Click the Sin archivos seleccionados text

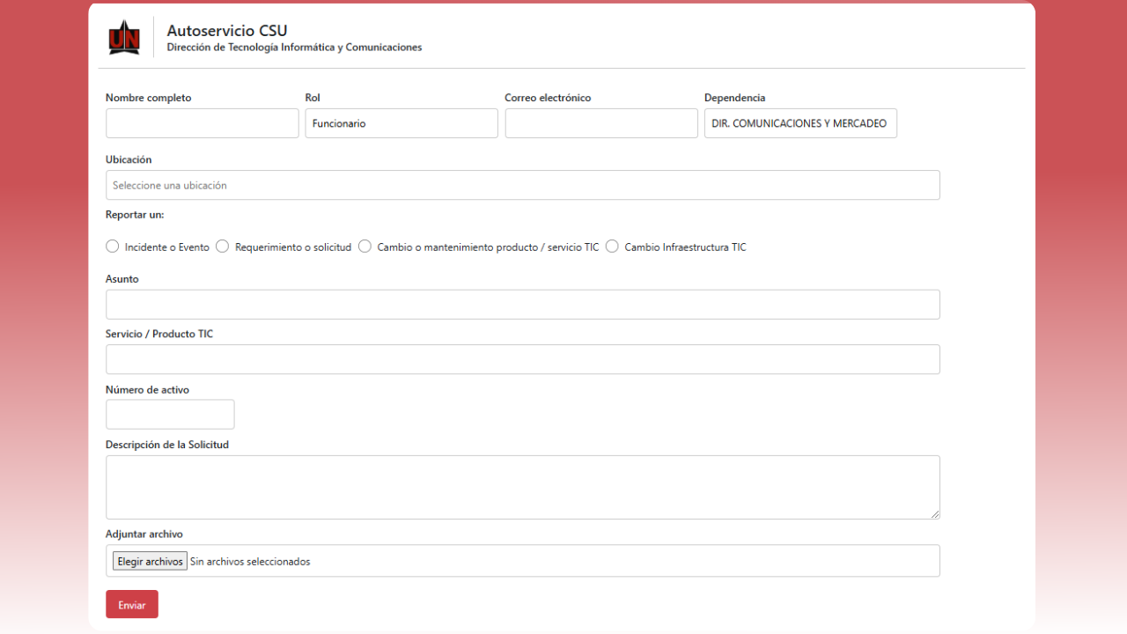click(x=250, y=562)
